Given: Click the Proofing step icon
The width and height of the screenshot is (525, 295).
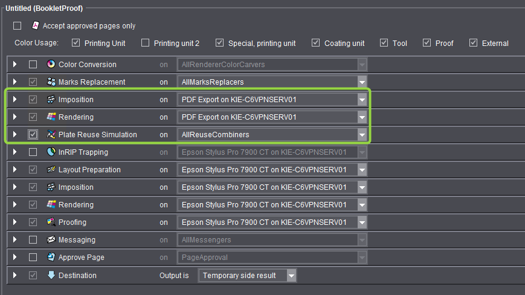Looking at the screenshot, I should (51, 222).
